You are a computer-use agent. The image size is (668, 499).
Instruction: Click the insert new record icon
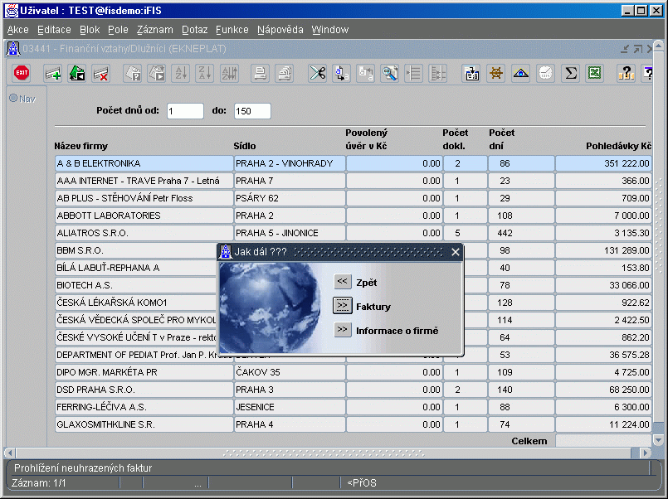click(53, 73)
